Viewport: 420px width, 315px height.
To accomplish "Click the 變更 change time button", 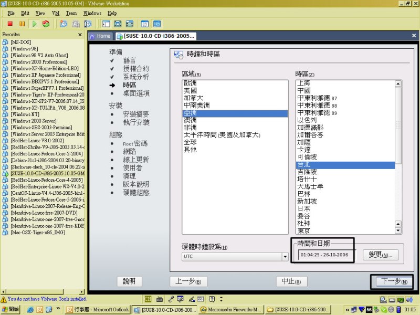I will pyautogui.click(x=380, y=255).
